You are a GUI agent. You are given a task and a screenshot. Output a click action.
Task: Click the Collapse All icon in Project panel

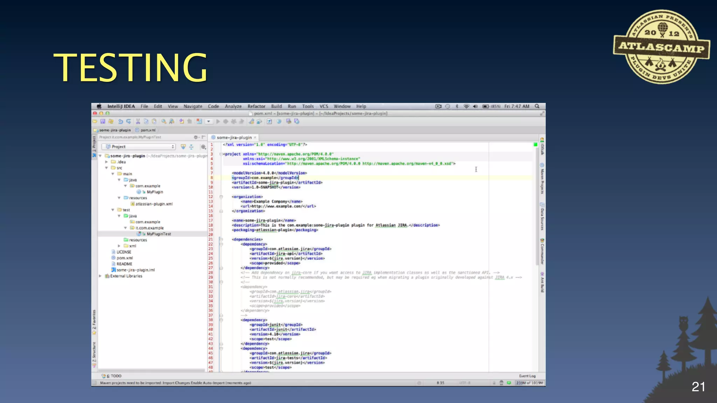click(191, 147)
